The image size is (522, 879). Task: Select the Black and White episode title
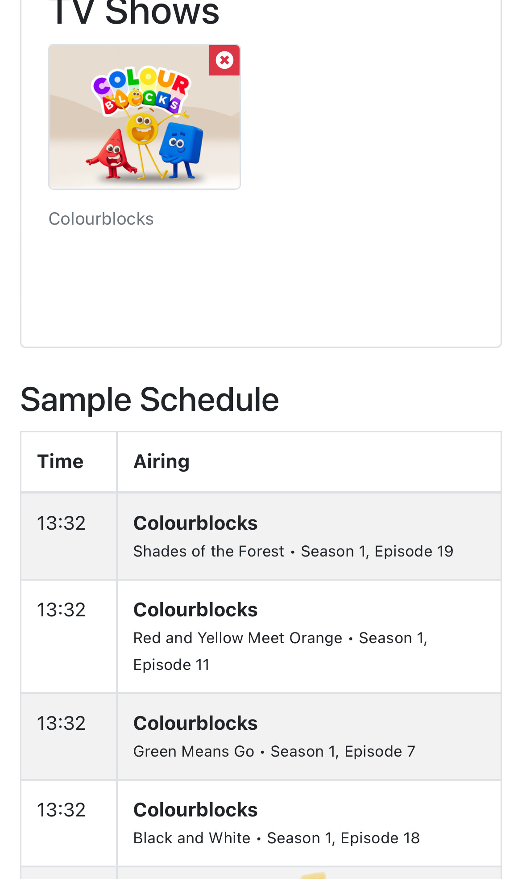pyautogui.click(x=192, y=838)
